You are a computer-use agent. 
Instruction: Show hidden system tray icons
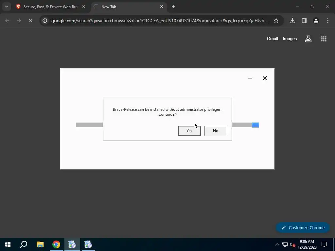pyautogui.click(x=277, y=244)
